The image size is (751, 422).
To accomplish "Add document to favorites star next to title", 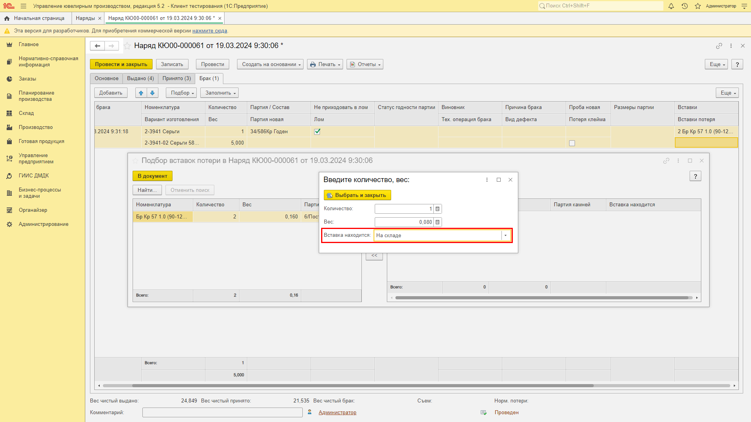I will click(x=127, y=46).
